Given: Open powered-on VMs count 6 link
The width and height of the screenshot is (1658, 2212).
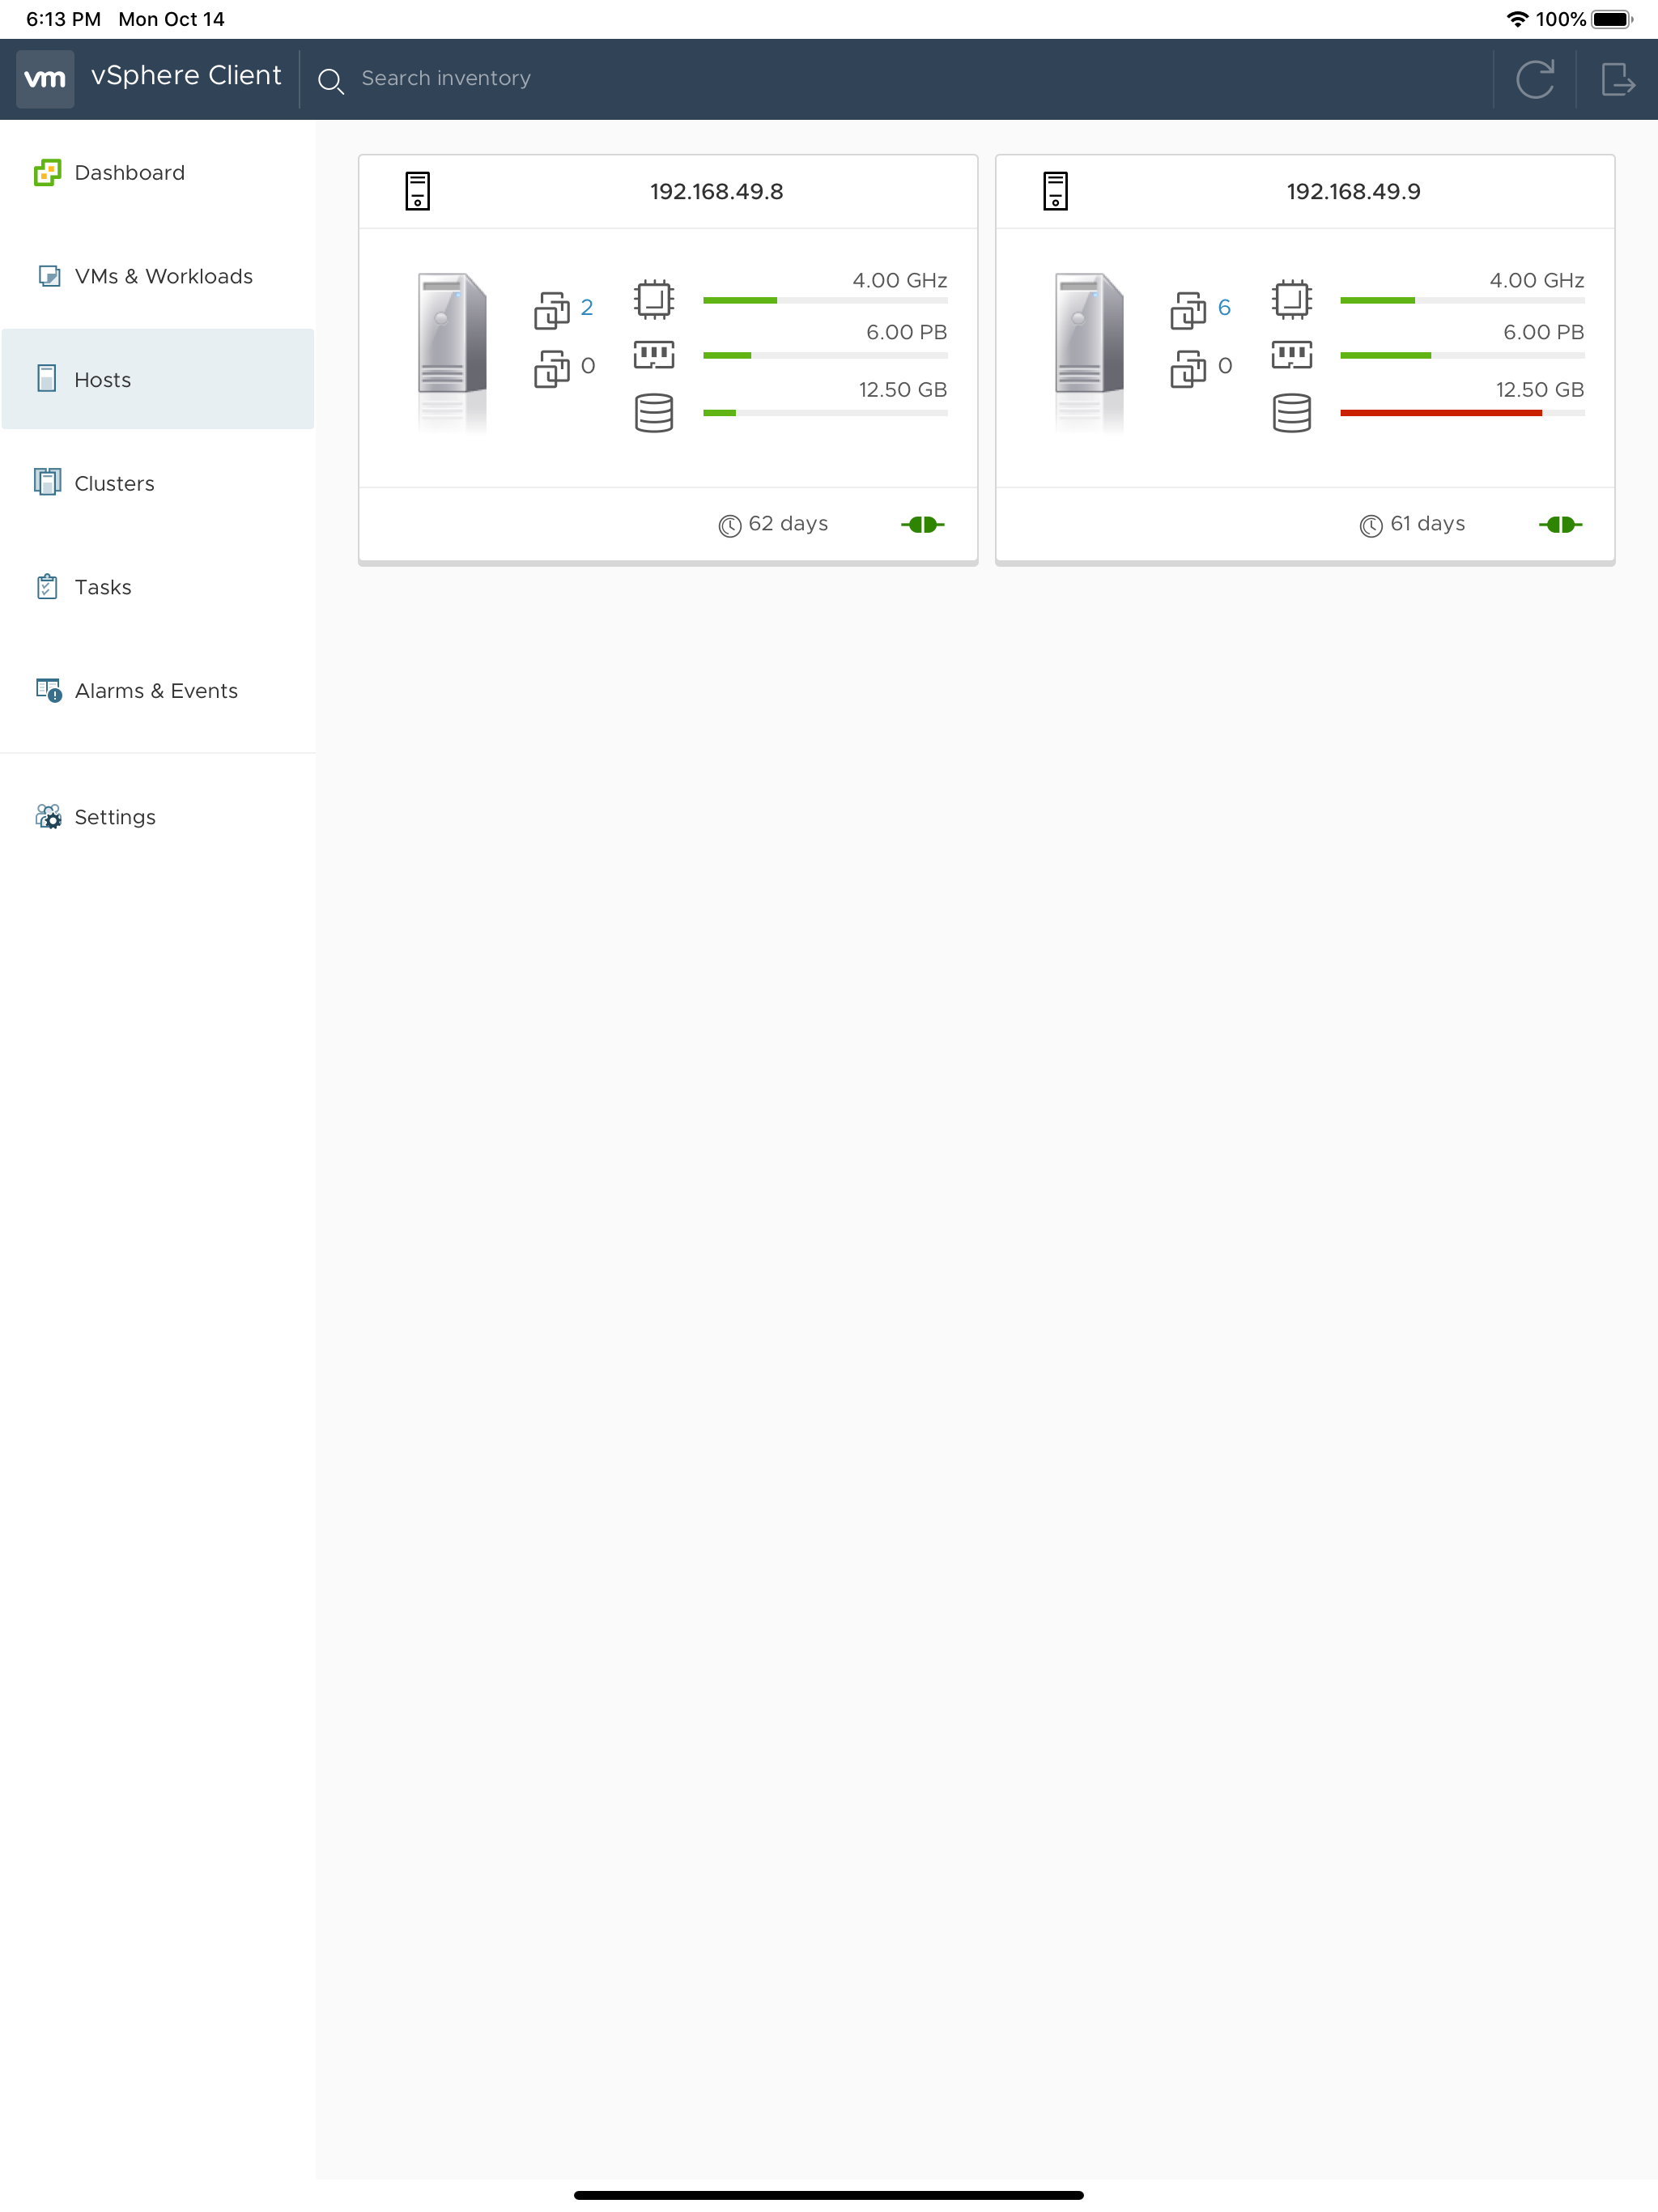Looking at the screenshot, I should [1224, 308].
